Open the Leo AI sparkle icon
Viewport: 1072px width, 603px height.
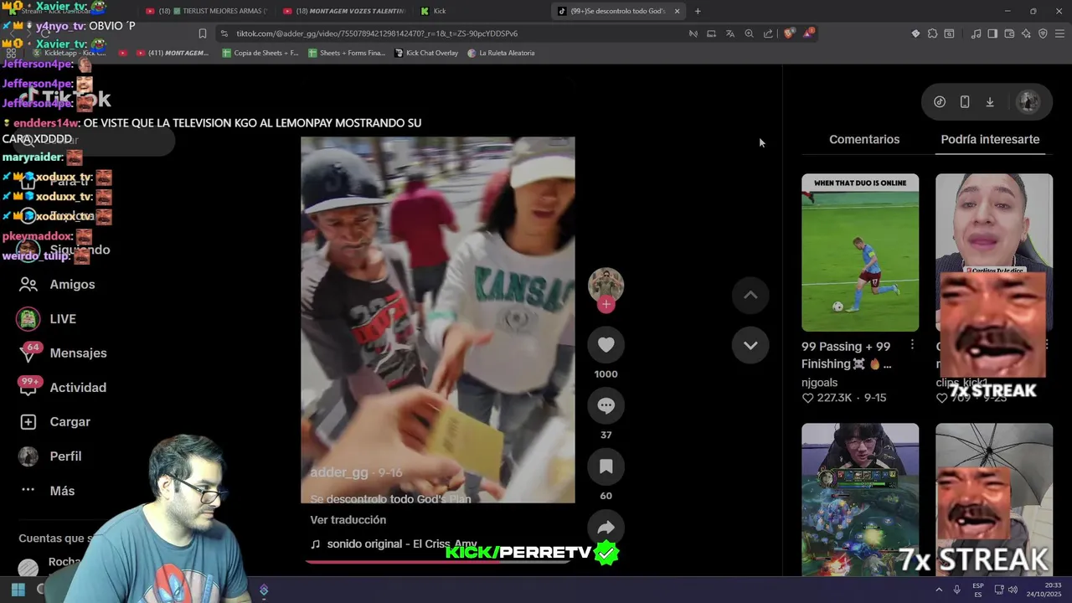[1026, 33]
